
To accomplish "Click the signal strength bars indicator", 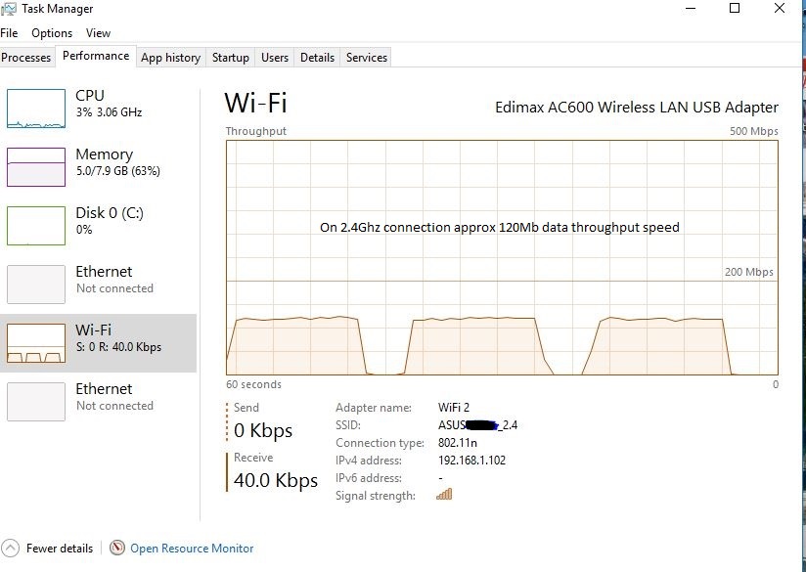I will pos(443,496).
